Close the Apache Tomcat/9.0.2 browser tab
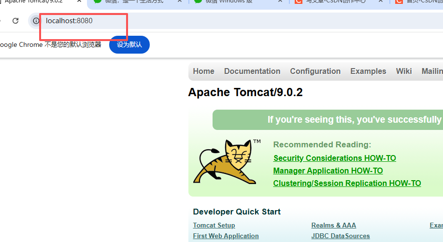443x242 pixels. tap(79, 1)
